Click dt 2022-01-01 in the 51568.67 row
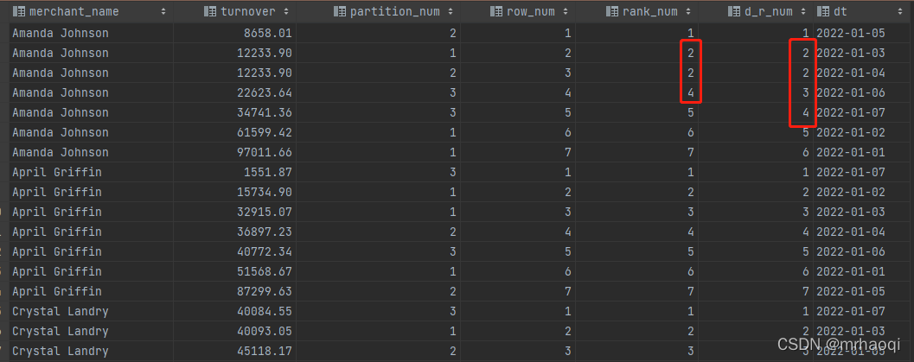The height and width of the screenshot is (362, 914). point(851,271)
